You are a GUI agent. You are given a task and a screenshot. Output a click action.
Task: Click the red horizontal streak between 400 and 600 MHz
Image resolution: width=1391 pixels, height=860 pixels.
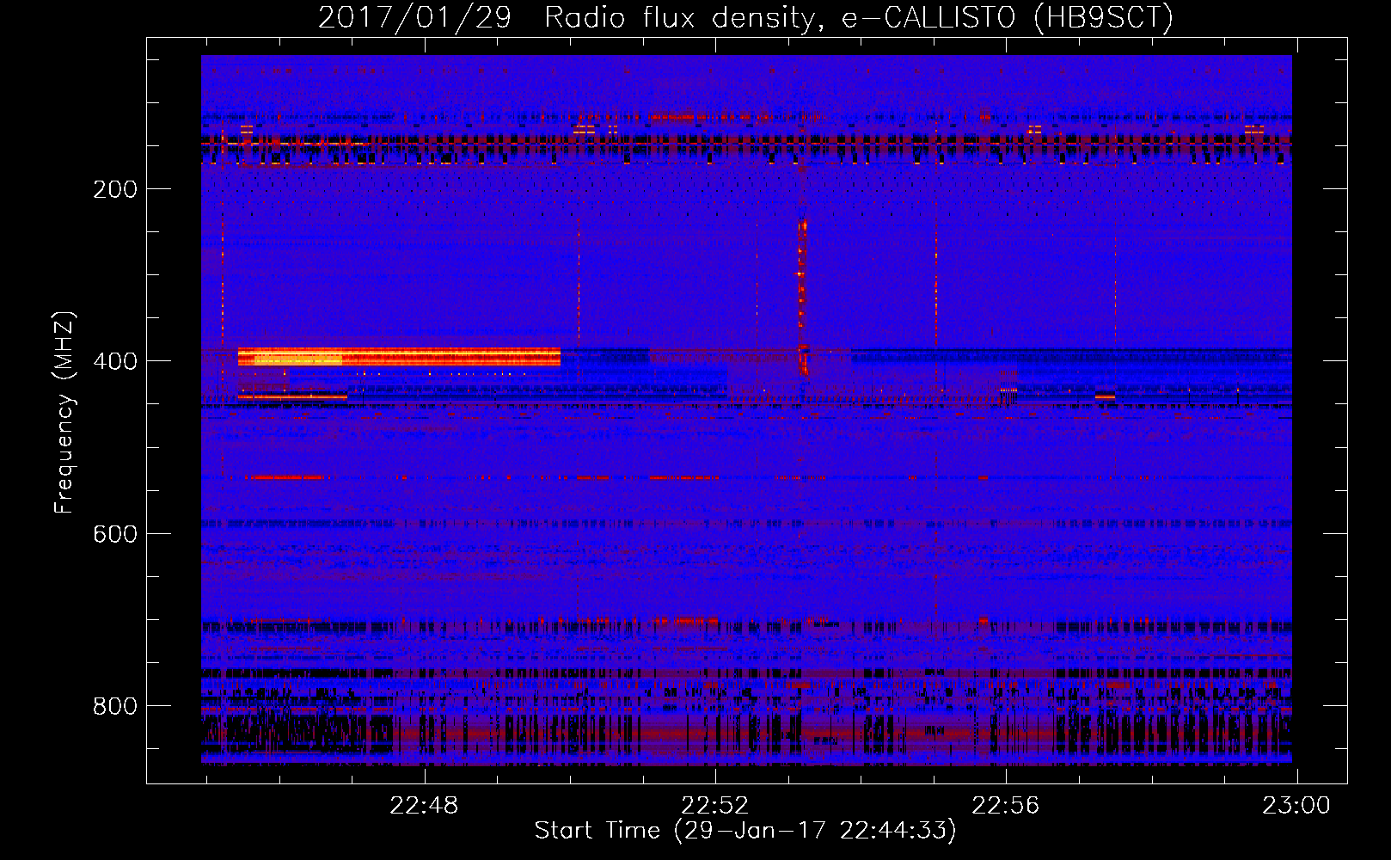(x=287, y=477)
